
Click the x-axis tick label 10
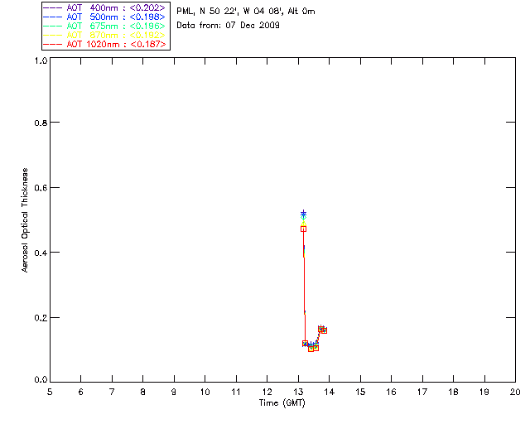205,392
